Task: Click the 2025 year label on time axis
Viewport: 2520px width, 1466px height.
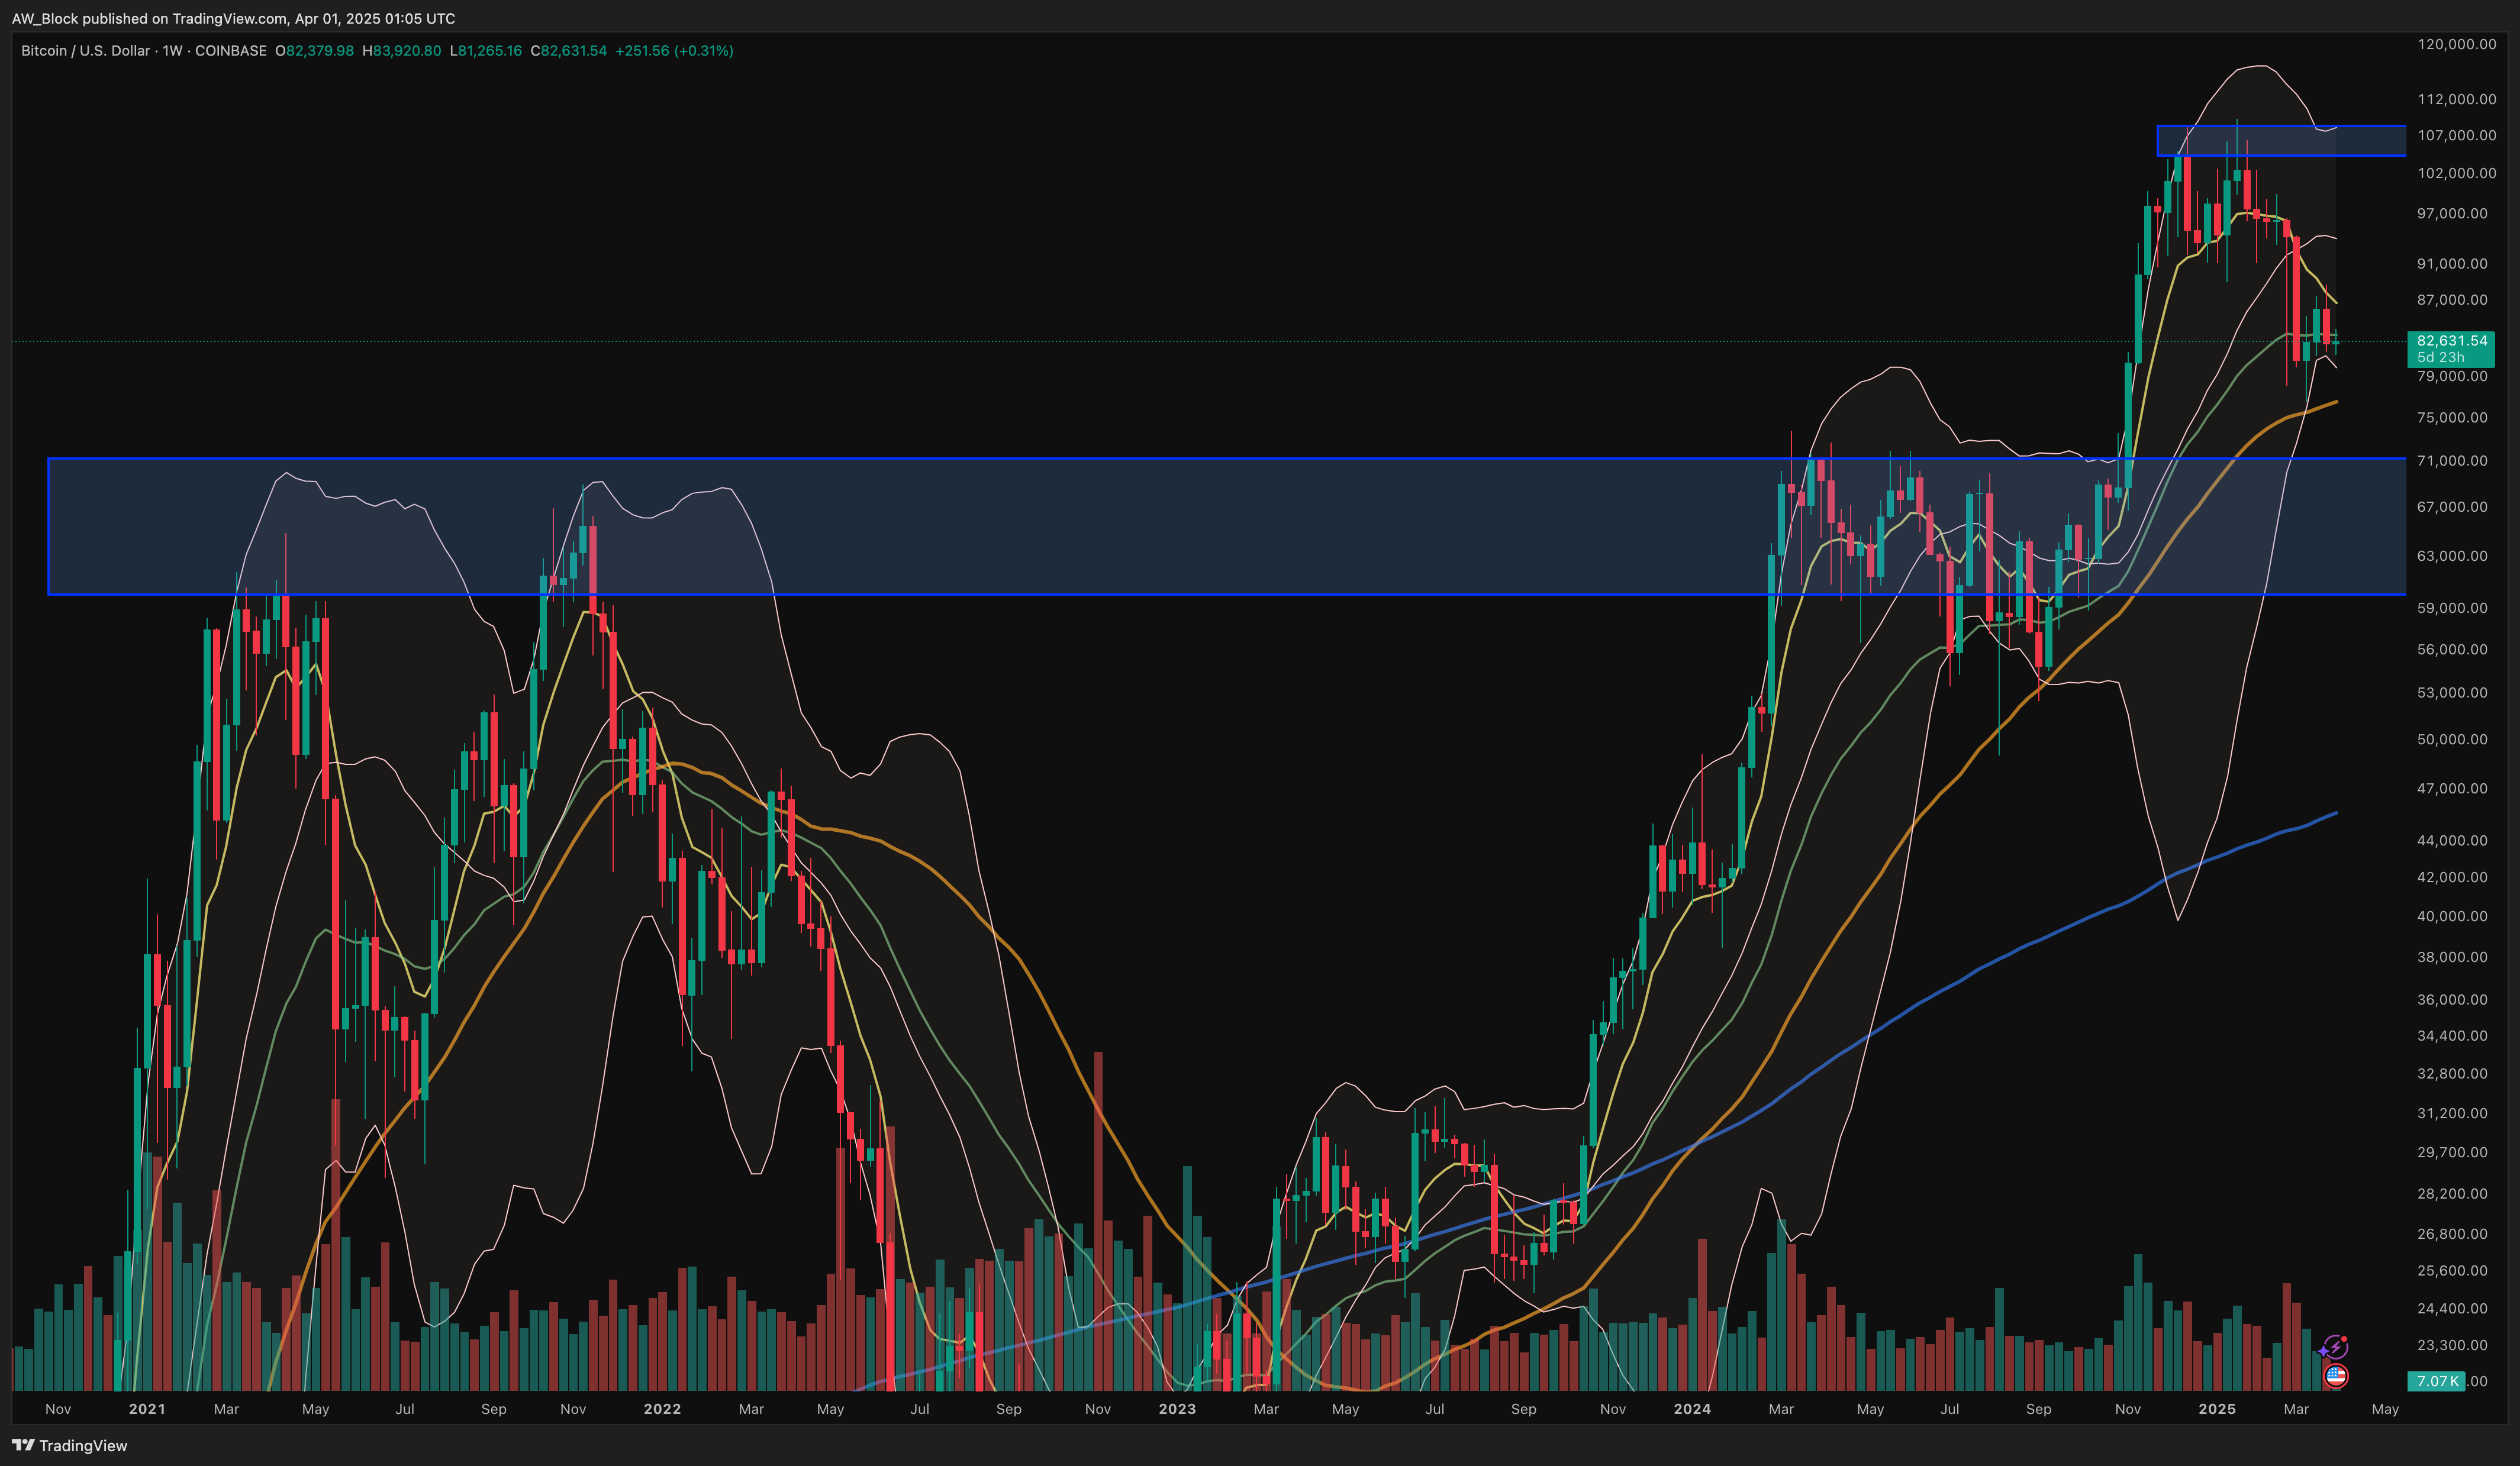Action: coord(2216,1409)
